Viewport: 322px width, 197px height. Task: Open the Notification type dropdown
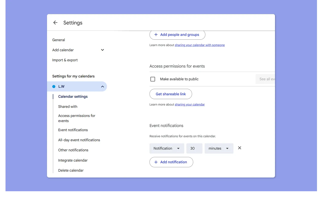click(x=166, y=148)
